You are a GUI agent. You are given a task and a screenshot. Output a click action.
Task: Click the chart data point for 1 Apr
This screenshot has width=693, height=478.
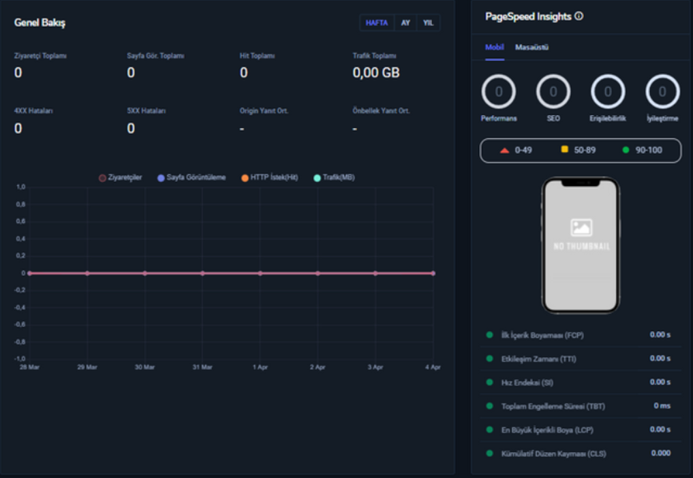pyautogui.click(x=260, y=274)
